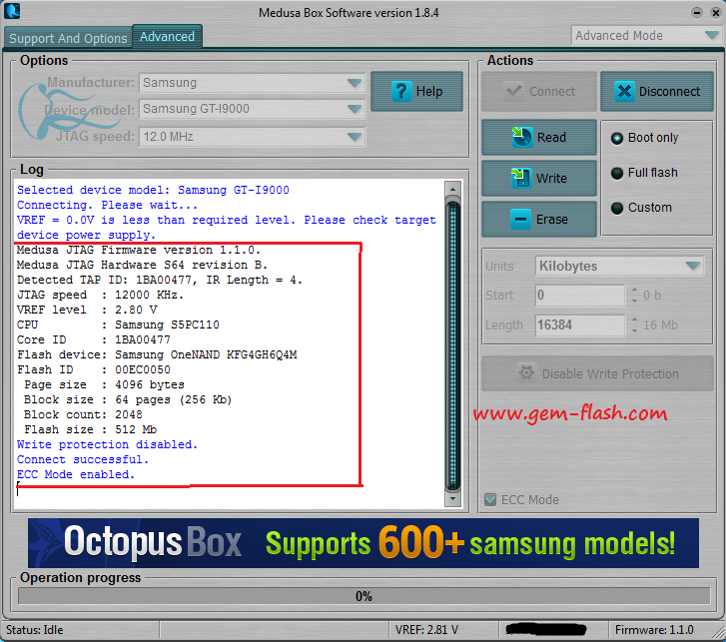Click the 'VREF level : 2.80 V' log line
726x642 pixels.
point(87,310)
